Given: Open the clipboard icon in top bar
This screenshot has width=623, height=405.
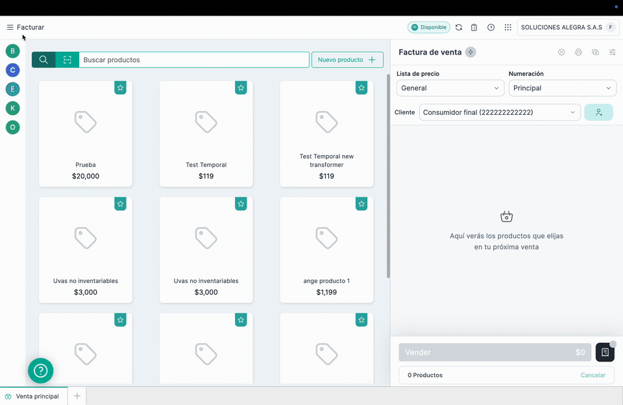Looking at the screenshot, I should click(474, 27).
